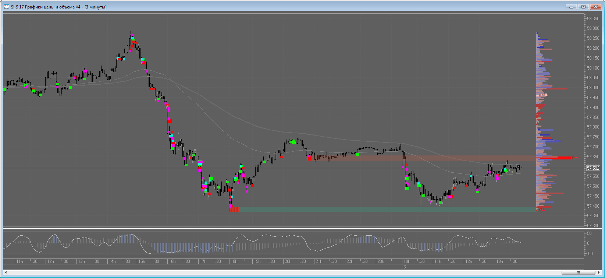
Task: Click the 57 300 price axis label
Action: tap(594, 226)
